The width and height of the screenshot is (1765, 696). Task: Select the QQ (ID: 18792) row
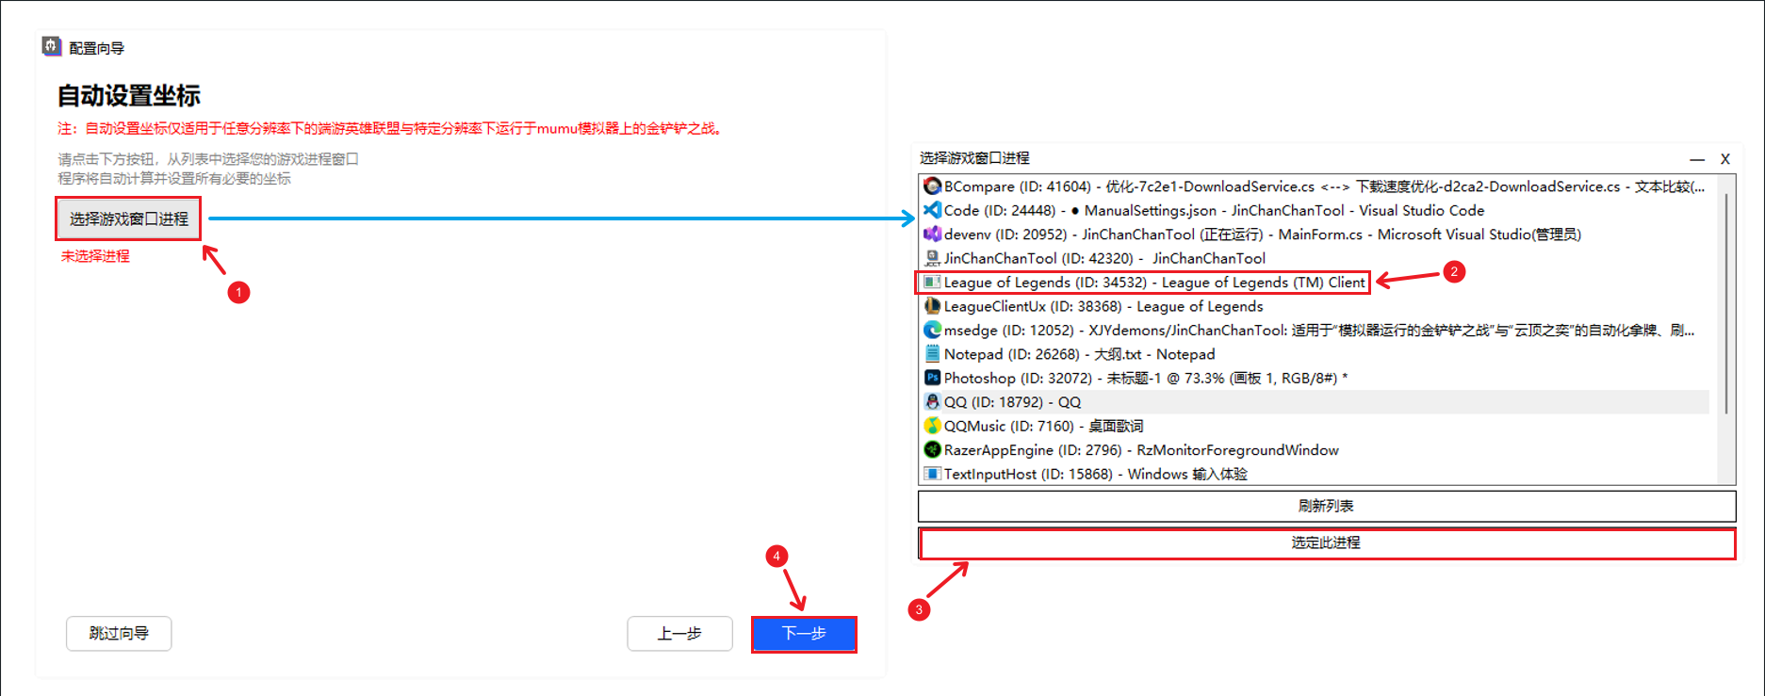click(1316, 402)
